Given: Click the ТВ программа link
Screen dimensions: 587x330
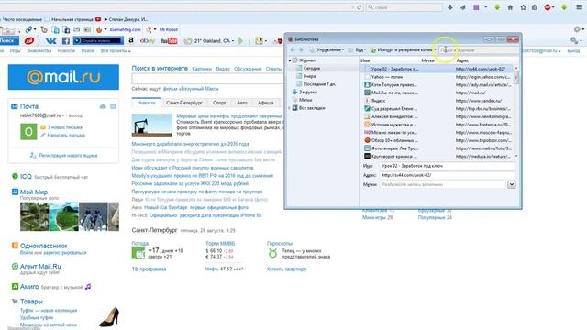Looking at the screenshot, I should point(149,269).
